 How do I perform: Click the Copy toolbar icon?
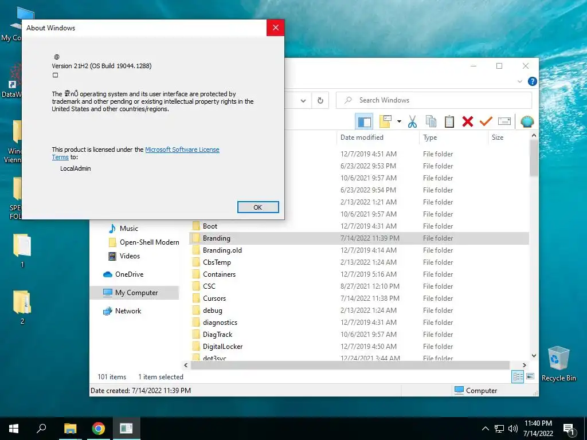pyautogui.click(x=431, y=121)
